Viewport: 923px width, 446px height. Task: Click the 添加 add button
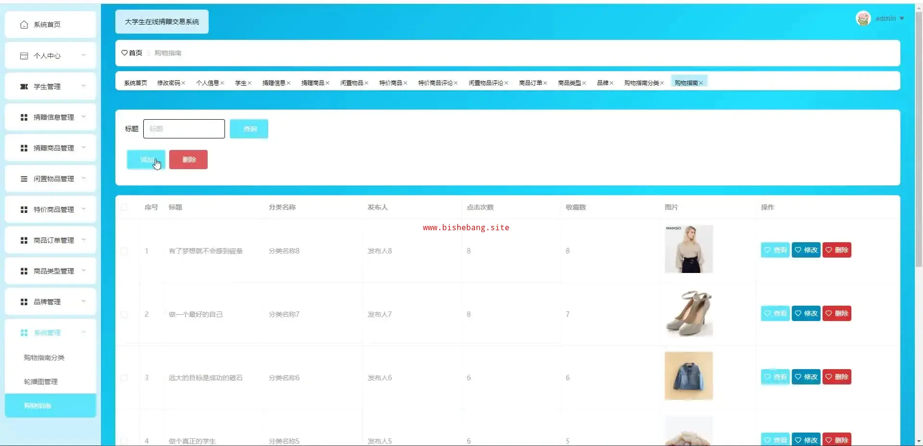(x=146, y=160)
